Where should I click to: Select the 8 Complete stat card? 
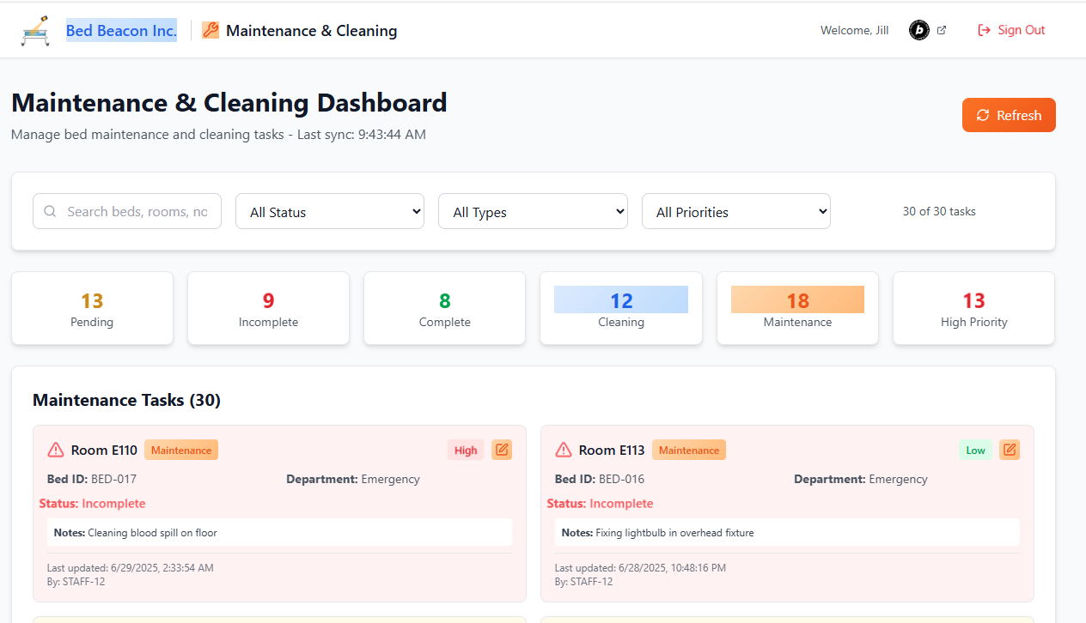[x=444, y=308]
